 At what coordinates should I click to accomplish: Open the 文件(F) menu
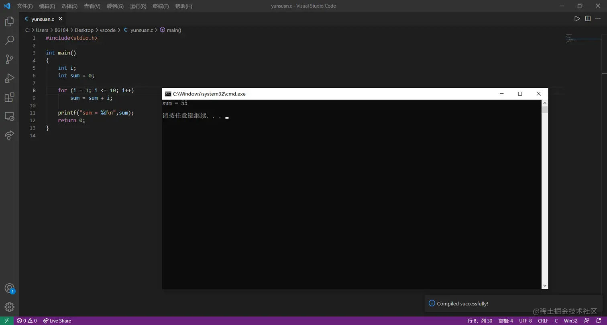[x=25, y=6]
